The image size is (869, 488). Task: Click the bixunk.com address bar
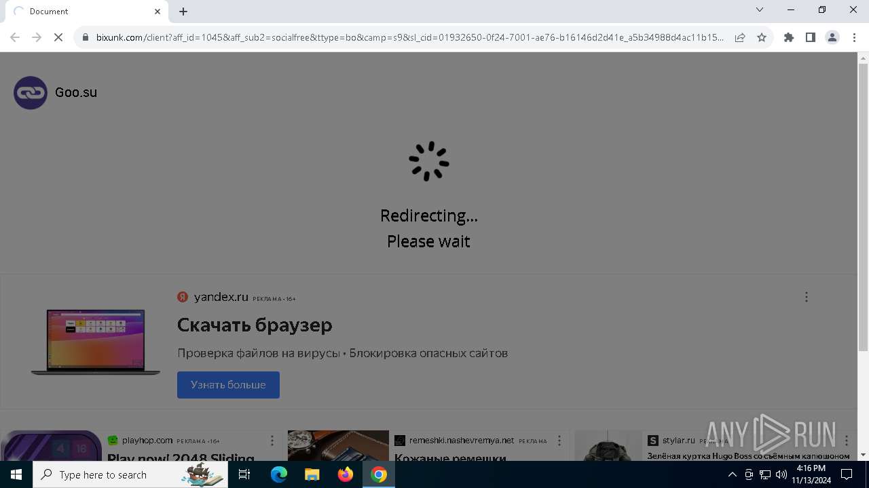click(x=410, y=38)
